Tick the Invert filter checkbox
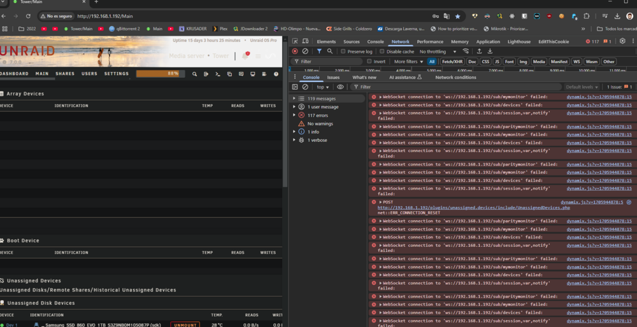This screenshot has width=637, height=327. tap(369, 62)
